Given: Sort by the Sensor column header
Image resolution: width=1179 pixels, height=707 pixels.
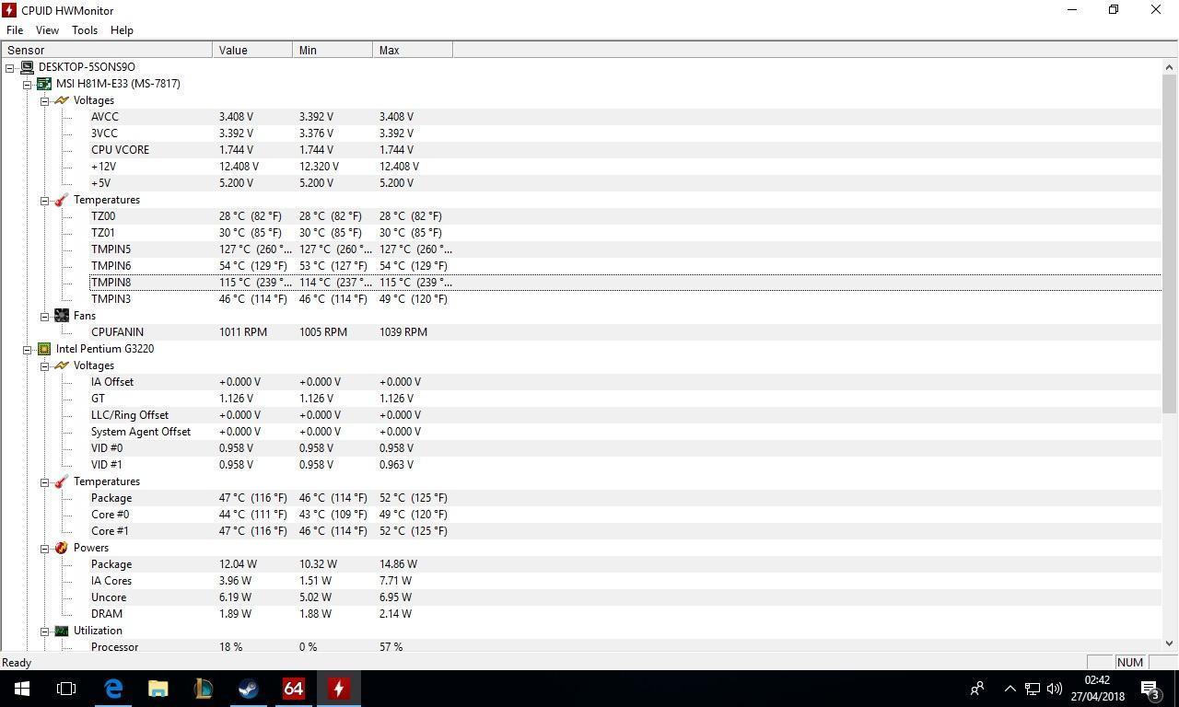Looking at the screenshot, I should [107, 50].
